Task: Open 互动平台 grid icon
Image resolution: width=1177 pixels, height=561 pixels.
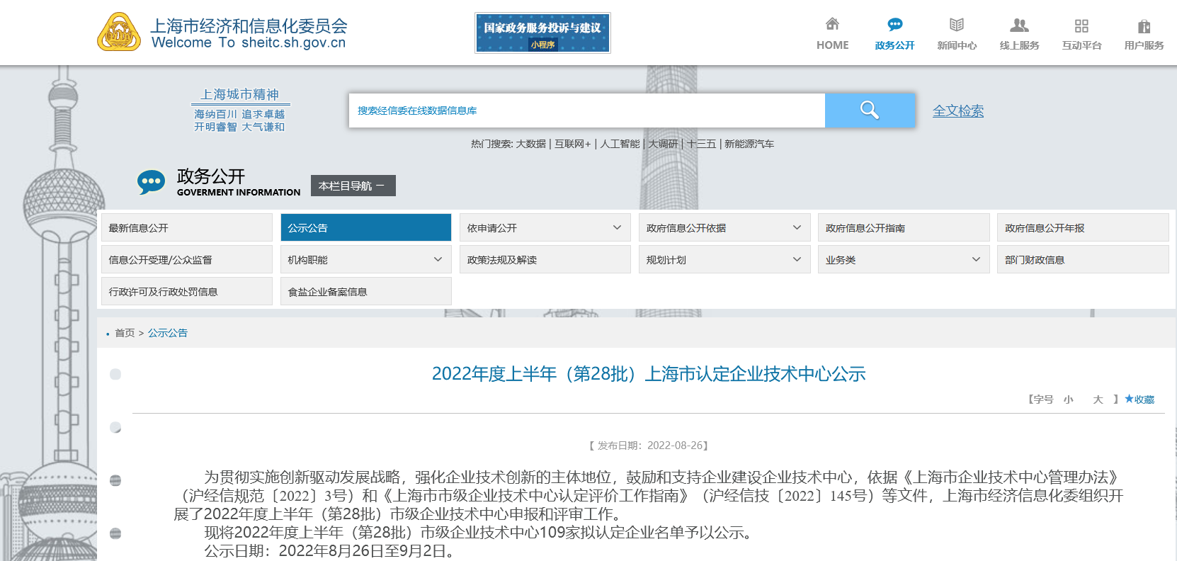Action: click(x=1081, y=25)
